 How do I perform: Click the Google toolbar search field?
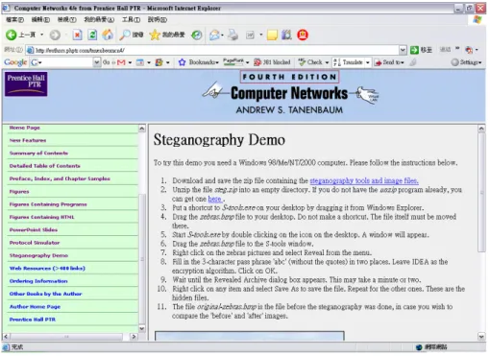[65, 62]
